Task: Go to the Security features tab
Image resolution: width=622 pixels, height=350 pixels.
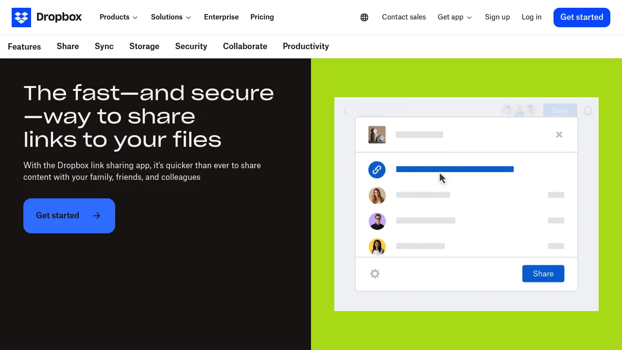Action: 191,46
